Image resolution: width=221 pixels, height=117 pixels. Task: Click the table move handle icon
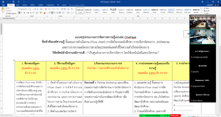(14, 60)
